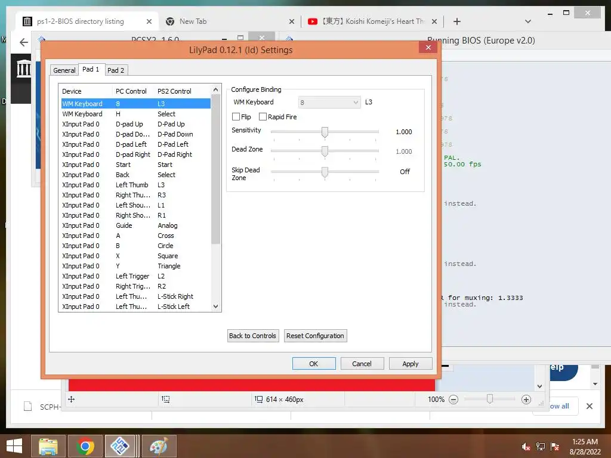Close the Chrome downloads bar

589,406
